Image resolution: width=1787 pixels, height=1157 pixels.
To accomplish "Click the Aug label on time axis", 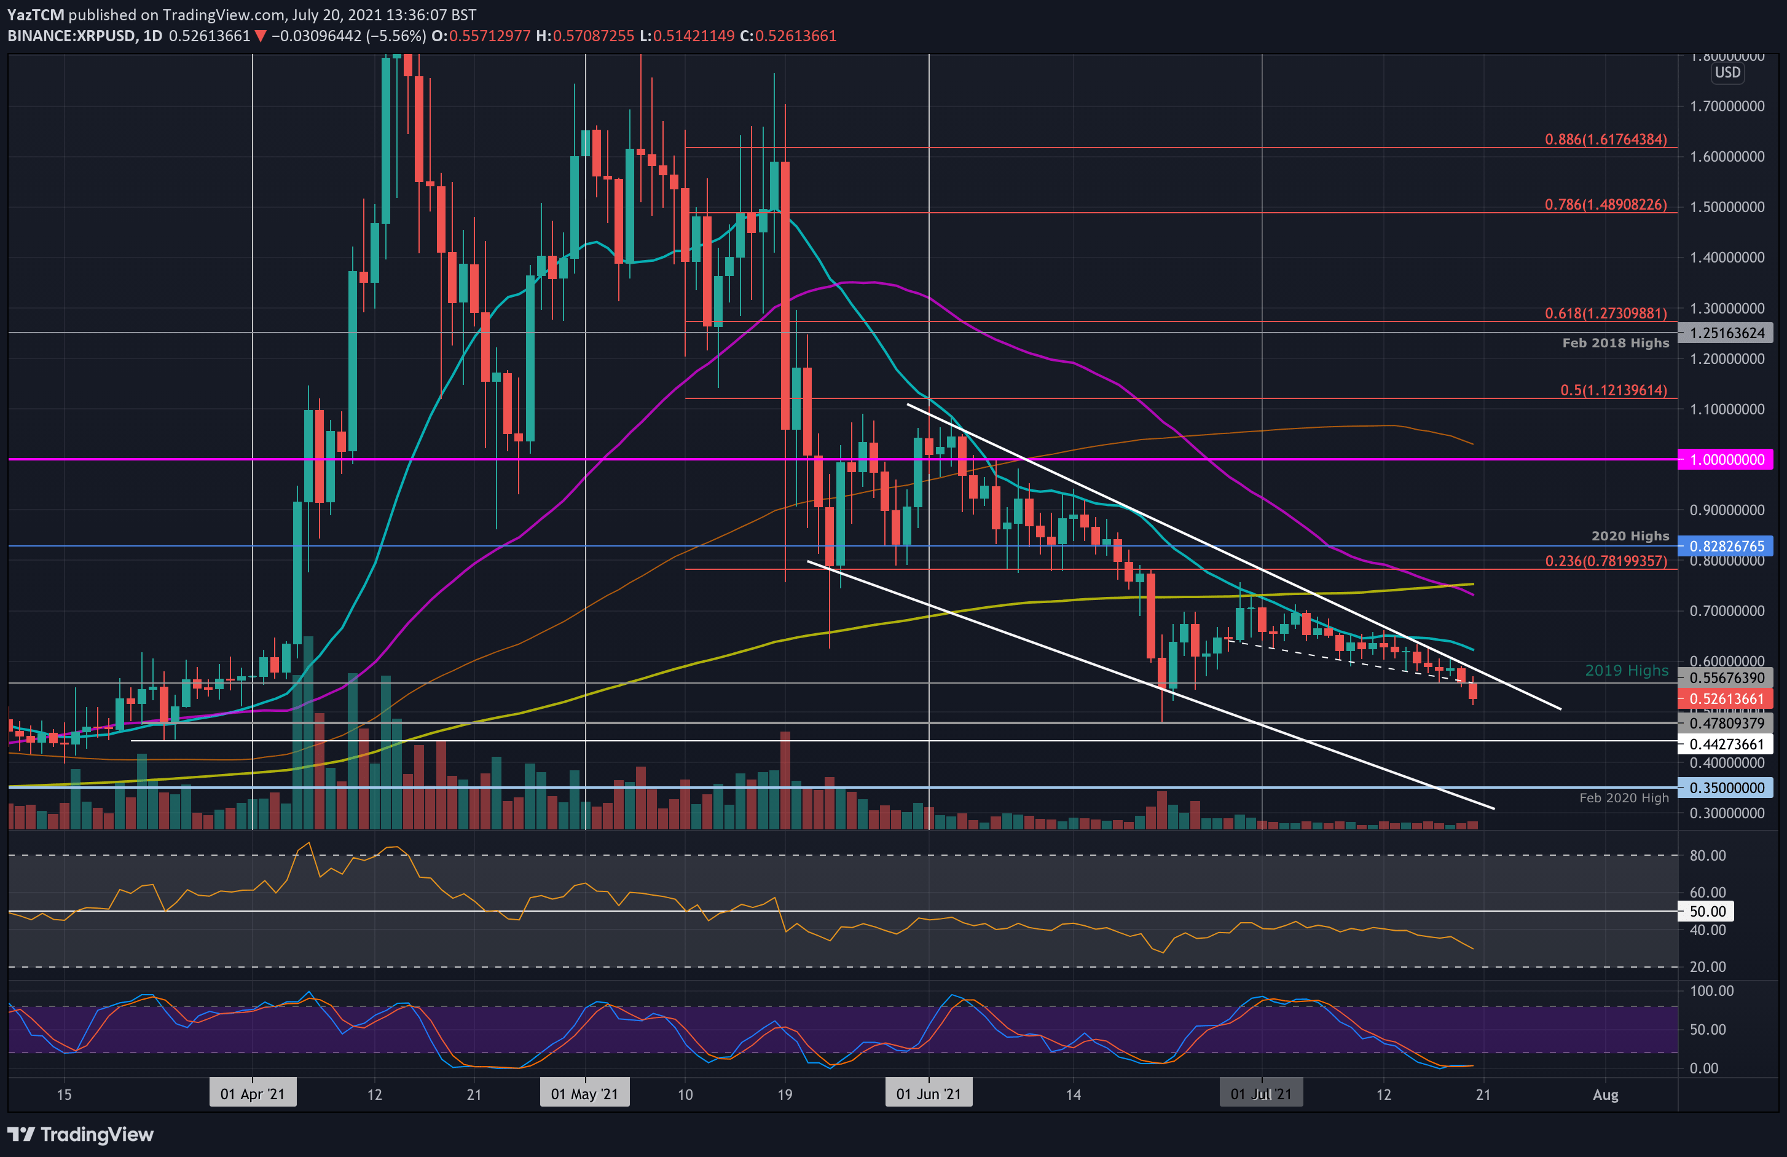I will pyautogui.click(x=1605, y=1095).
